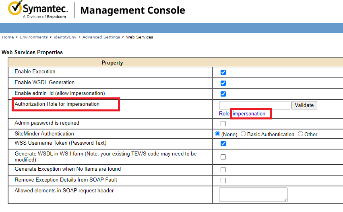Toggle WSS Username Token checkbox
Viewport: 343px width, 212px height.
(x=223, y=144)
